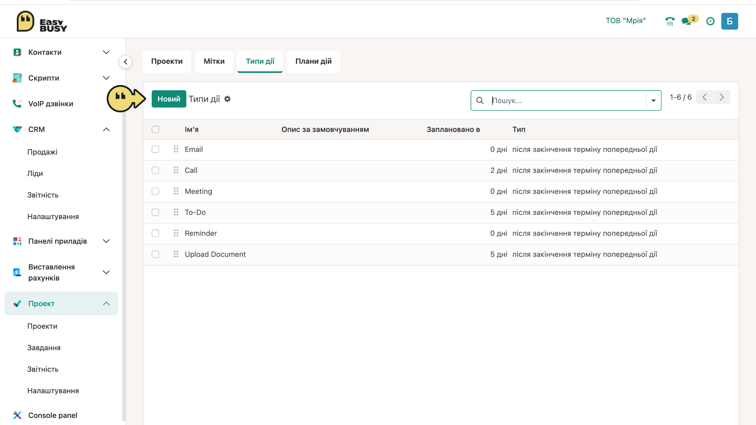Open Ліди under CRM
756x425 pixels.
click(35, 174)
